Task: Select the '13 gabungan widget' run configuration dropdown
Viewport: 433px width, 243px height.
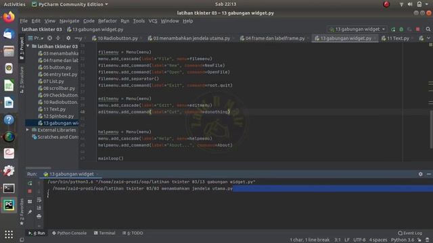Action: (357, 29)
